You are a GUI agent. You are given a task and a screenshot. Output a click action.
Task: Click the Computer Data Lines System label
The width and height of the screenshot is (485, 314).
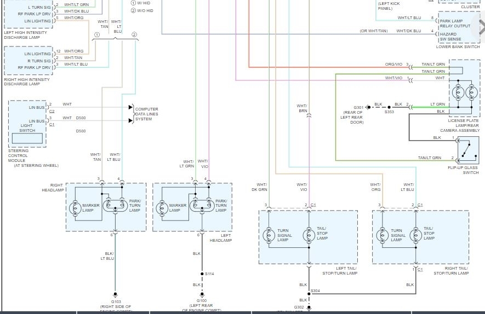(x=147, y=114)
